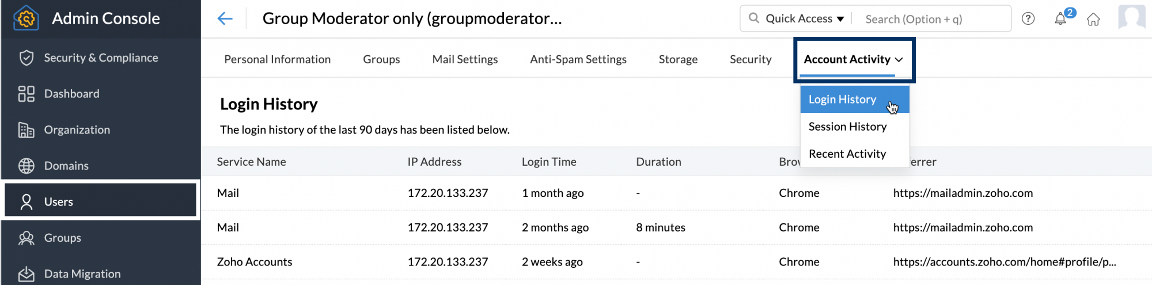Open the help question mark icon

click(1028, 19)
